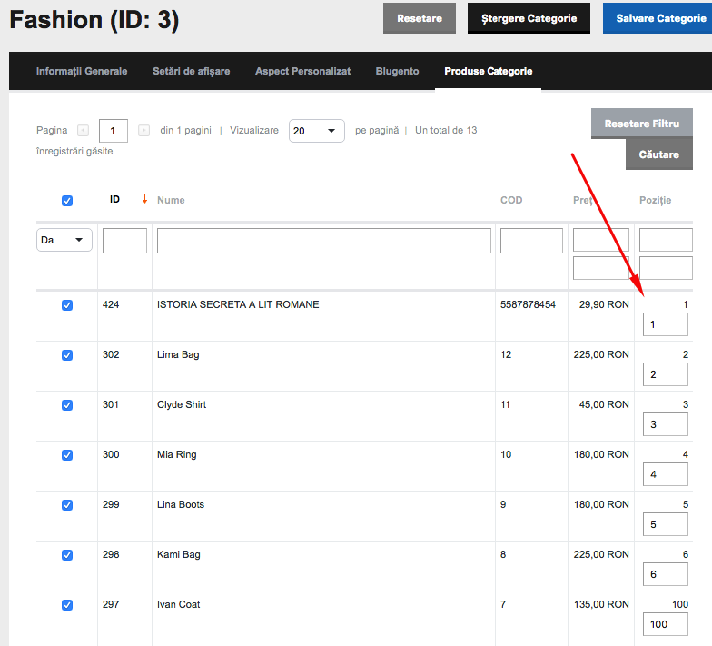The image size is (712, 646).
Task: Click position input for Kami Bag
Action: pos(665,574)
